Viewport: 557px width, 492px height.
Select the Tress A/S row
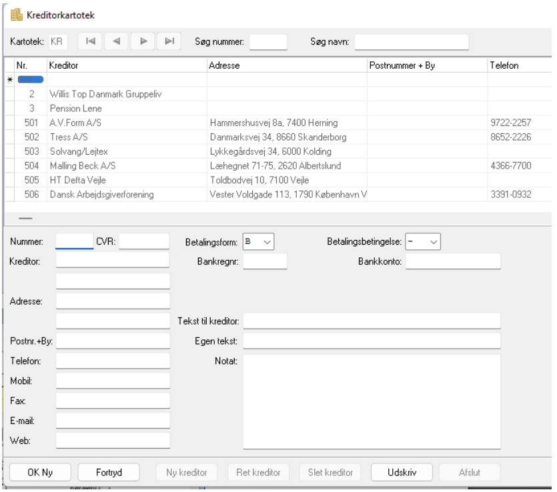click(279, 137)
